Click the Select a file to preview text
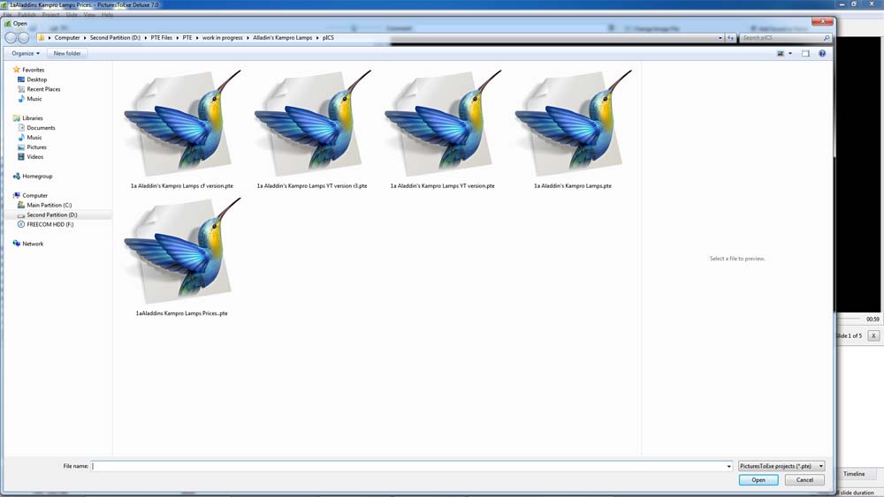The image size is (884, 497). [737, 259]
